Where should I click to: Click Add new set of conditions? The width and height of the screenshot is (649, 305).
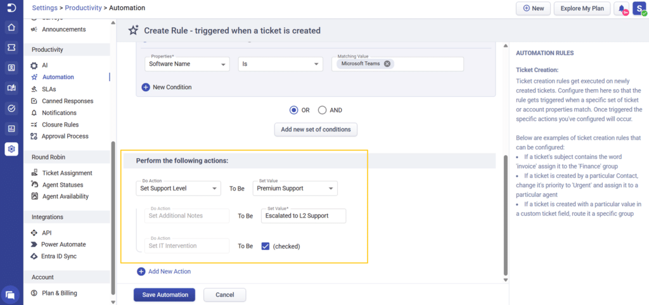[x=316, y=129]
